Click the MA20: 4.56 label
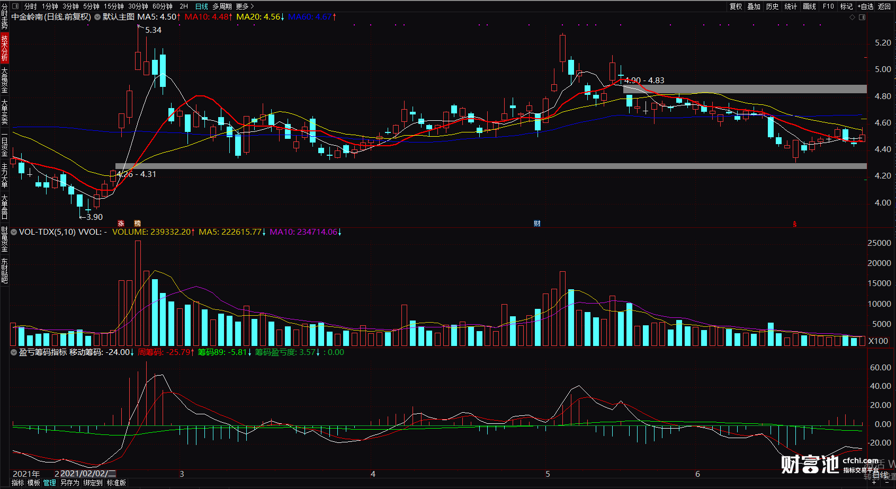The image size is (896, 489). (x=261, y=17)
